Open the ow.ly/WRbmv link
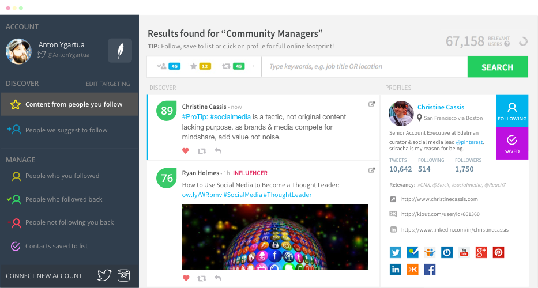Viewport: 538px width, 288px height. (x=202, y=195)
